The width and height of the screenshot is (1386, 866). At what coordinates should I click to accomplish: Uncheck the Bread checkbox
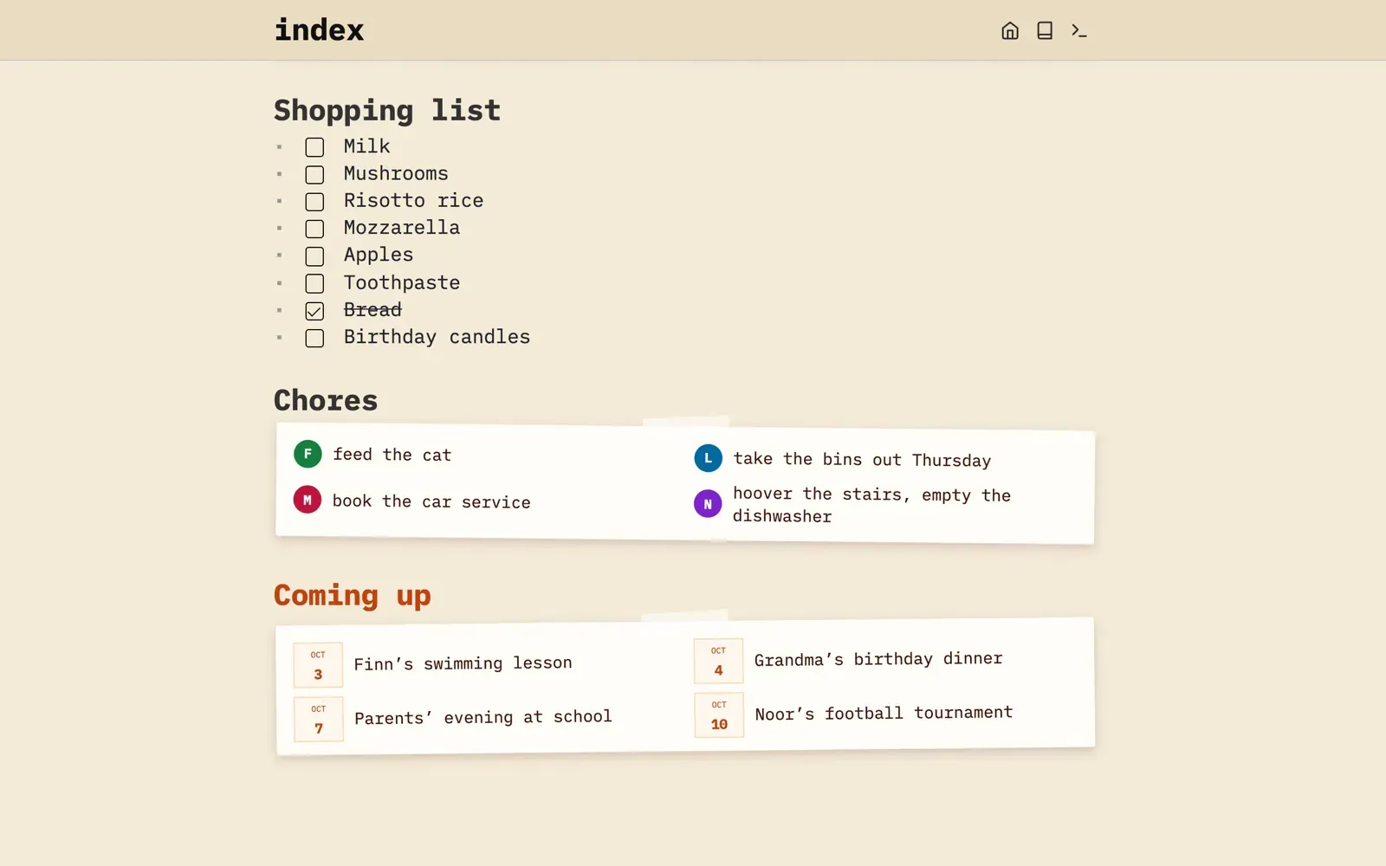coord(314,311)
